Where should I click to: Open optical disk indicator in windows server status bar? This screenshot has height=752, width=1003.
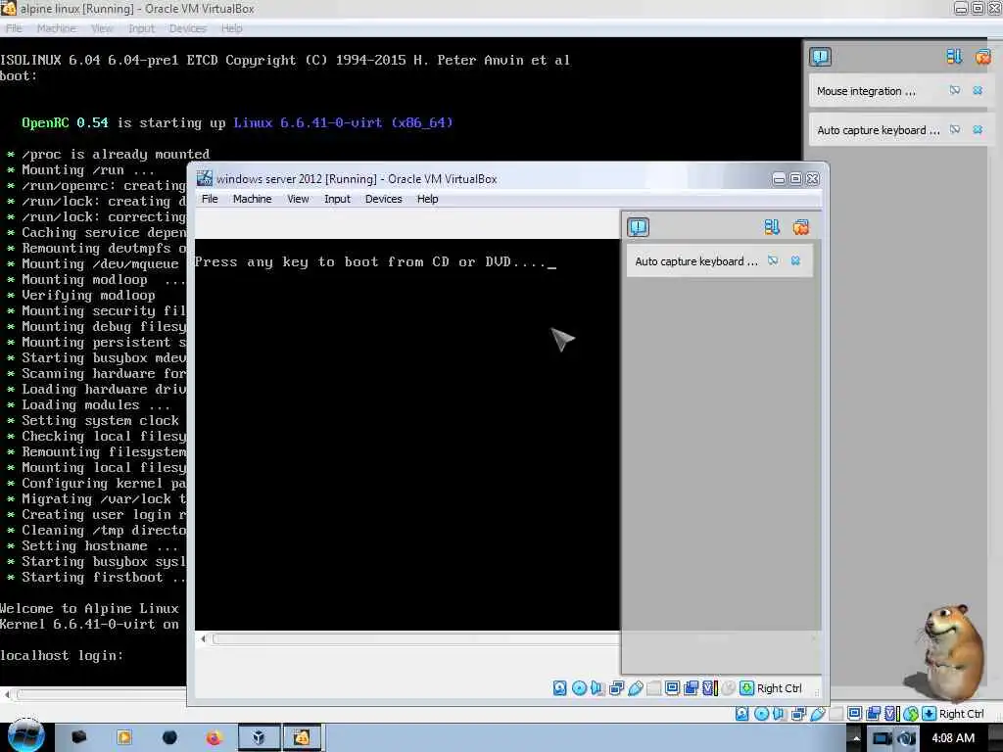coord(579,688)
